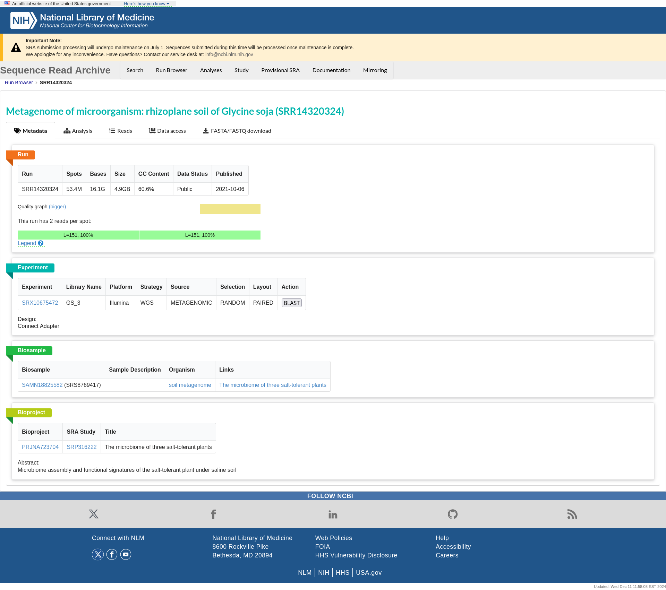Open NCBI X (Twitter) from Follow bar
The width and height of the screenshot is (666, 590).
(x=94, y=514)
